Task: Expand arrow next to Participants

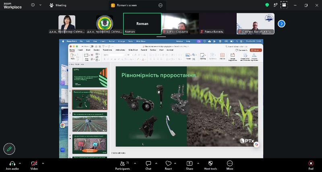Action: 135,164
